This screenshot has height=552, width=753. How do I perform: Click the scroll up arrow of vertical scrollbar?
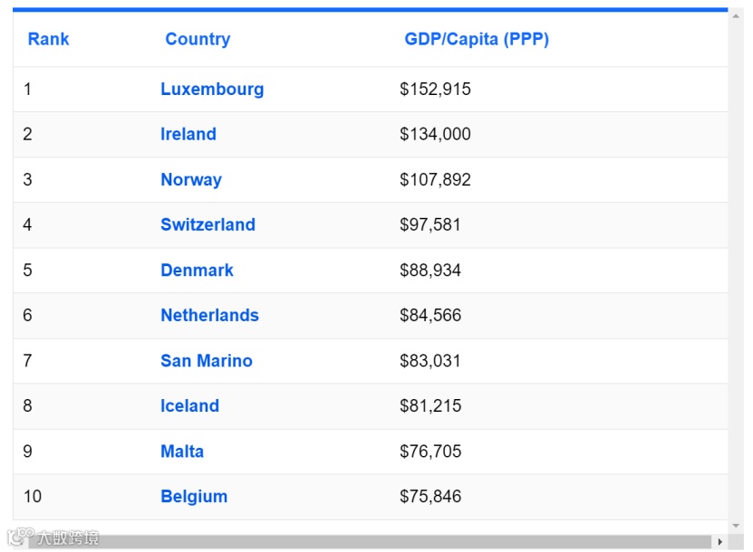click(736, 15)
